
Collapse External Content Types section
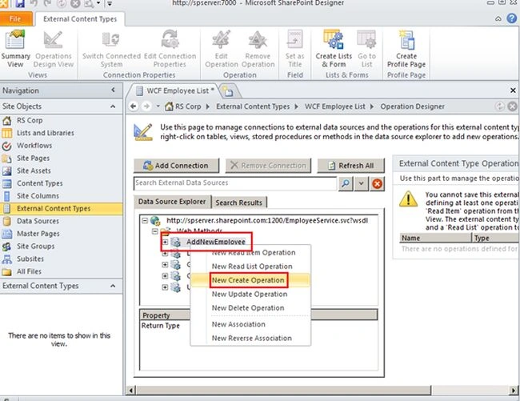click(x=113, y=286)
